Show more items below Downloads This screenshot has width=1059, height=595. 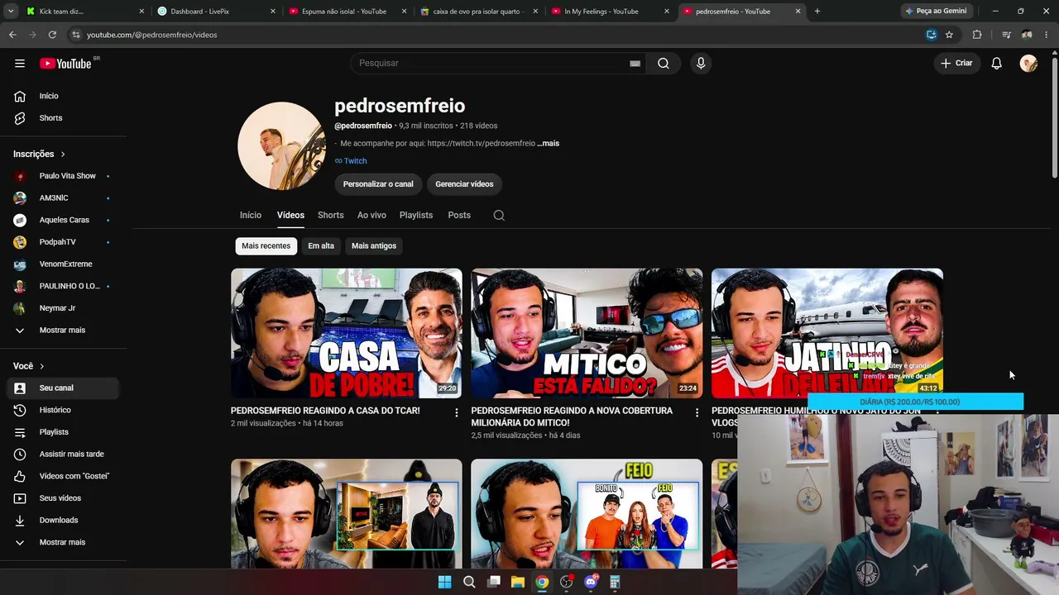click(64, 542)
